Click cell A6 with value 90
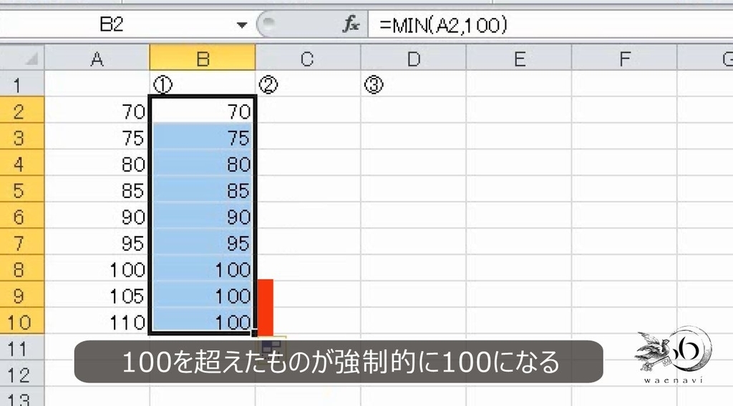 point(97,215)
